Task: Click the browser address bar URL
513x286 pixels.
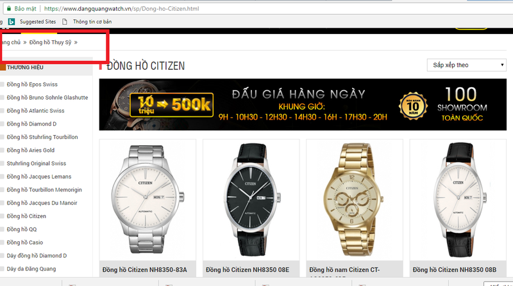Action: point(121,8)
